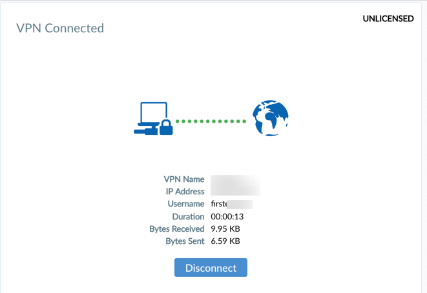The image size is (427, 293).
Task: Click the Bytes Sent label
Action: [x=185, y=241]
